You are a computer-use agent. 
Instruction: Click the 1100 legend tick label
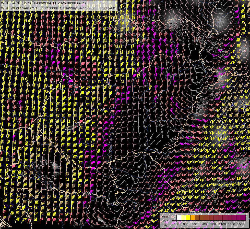click(222, 224)
